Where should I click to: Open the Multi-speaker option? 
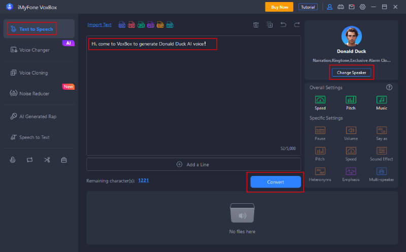tap(382, 174)
